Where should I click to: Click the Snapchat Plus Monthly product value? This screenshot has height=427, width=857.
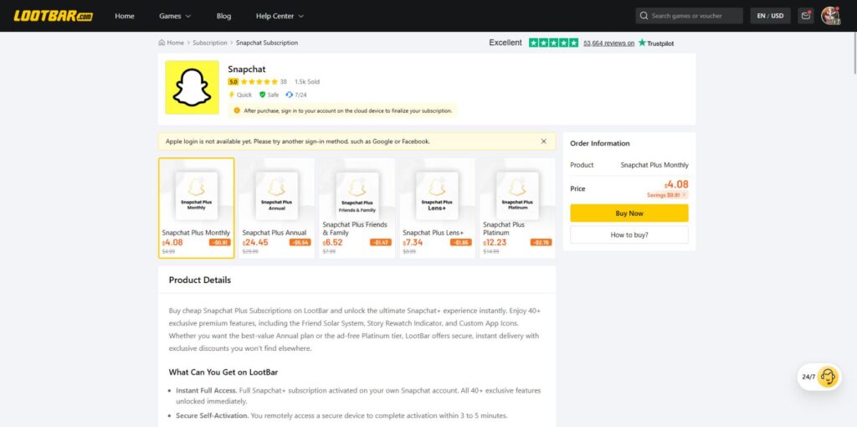pos(654,165)
